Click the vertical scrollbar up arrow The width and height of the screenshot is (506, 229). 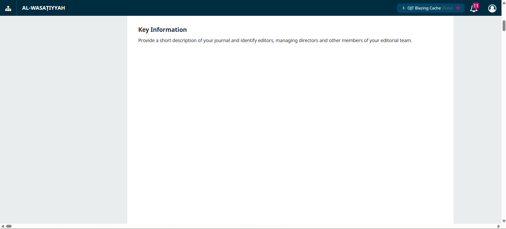click(504, 3)
